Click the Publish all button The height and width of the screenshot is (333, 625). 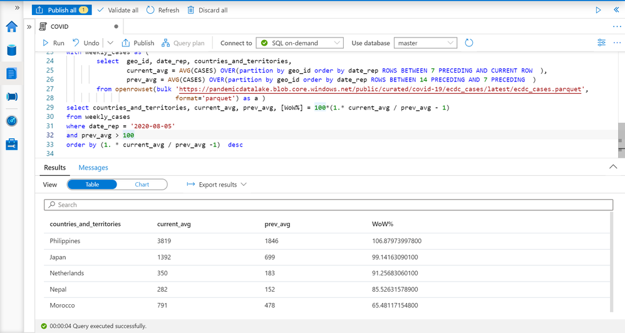click(x=61, y=10)
